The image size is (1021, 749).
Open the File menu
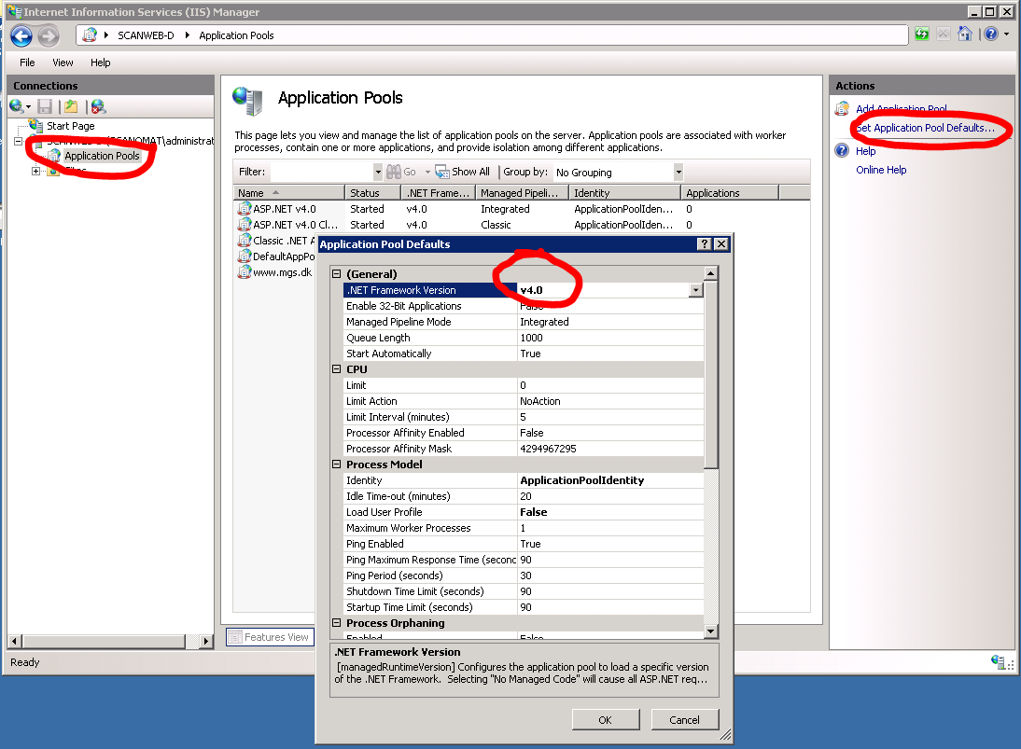pyautogui.click(x=27, y=62)
